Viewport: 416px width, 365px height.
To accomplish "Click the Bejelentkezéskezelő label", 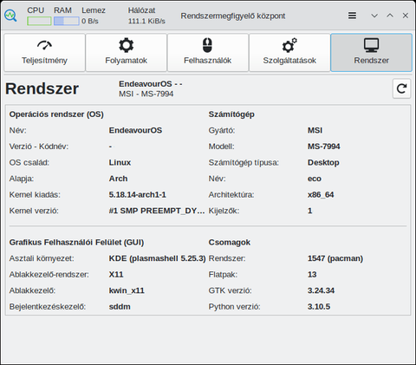I will 48,307.
